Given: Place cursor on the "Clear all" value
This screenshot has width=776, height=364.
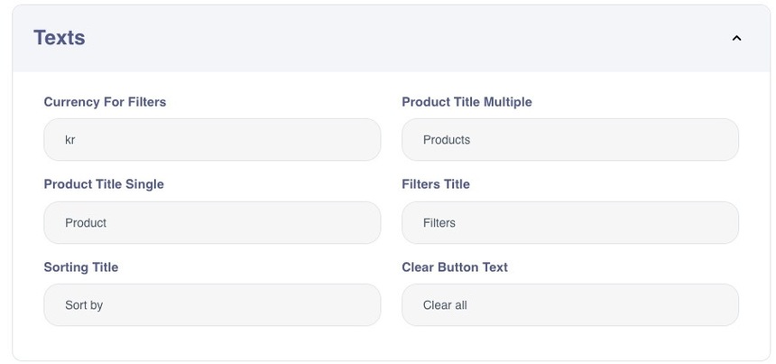Looking at the screenshot, I should coord(445,305).
